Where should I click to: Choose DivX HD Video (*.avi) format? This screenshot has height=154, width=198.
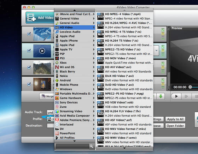[x=124, y=78]
